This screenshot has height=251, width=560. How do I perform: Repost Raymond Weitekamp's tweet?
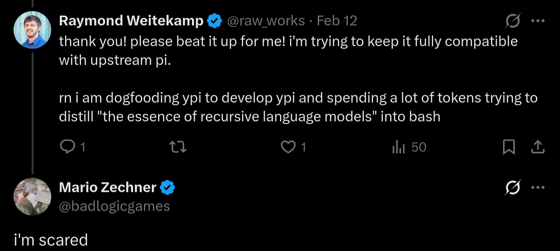tap(178, 147)
